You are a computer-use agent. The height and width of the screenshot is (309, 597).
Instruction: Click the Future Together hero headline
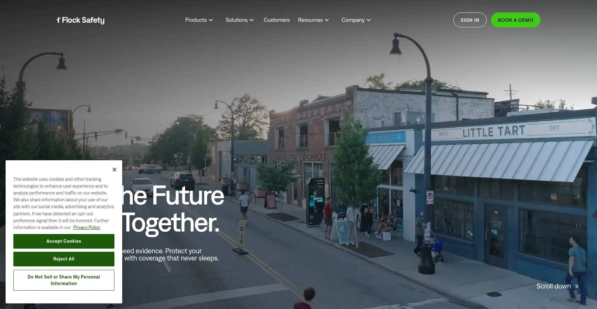tap(173, 209)
